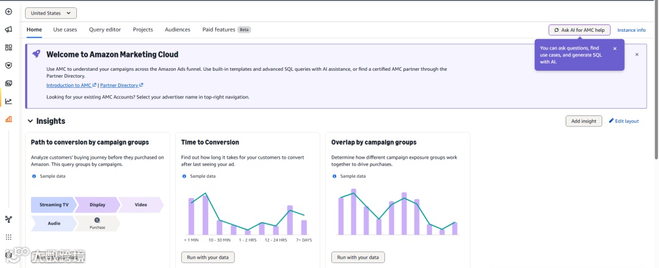Go to the Audiences tab
Viewport: 659px width, 268px height.
178,29
